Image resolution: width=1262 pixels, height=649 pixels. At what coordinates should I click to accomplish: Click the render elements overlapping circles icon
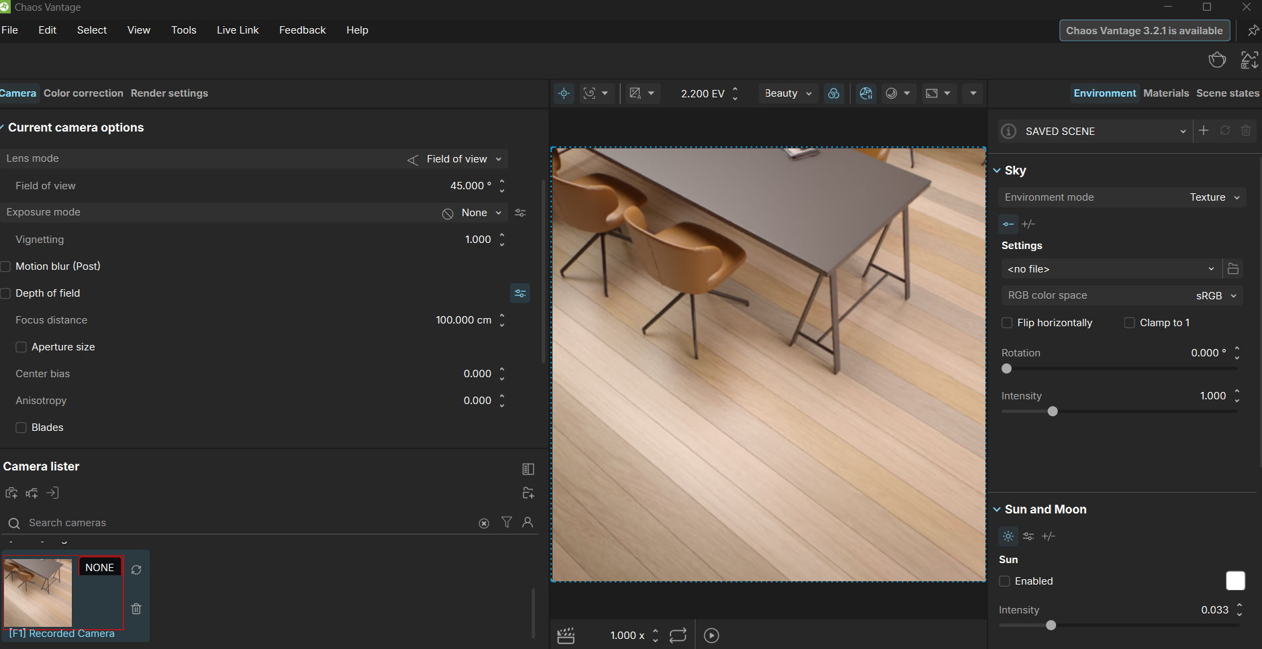click(834, 93)
